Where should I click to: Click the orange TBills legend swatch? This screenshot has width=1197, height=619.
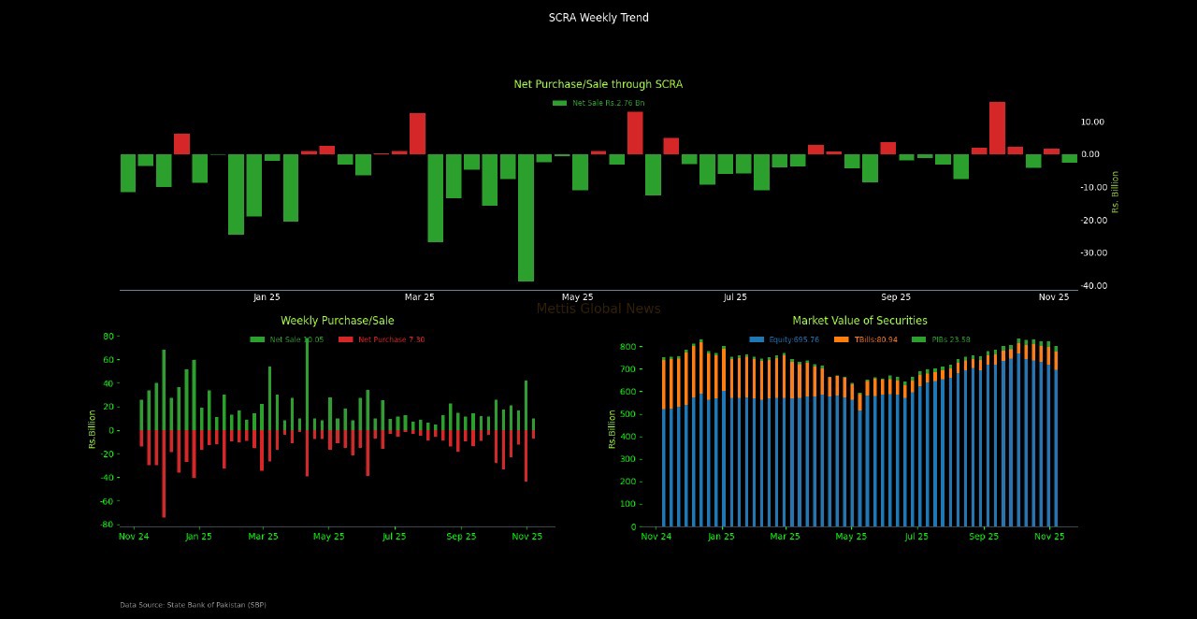click(841, 339)
